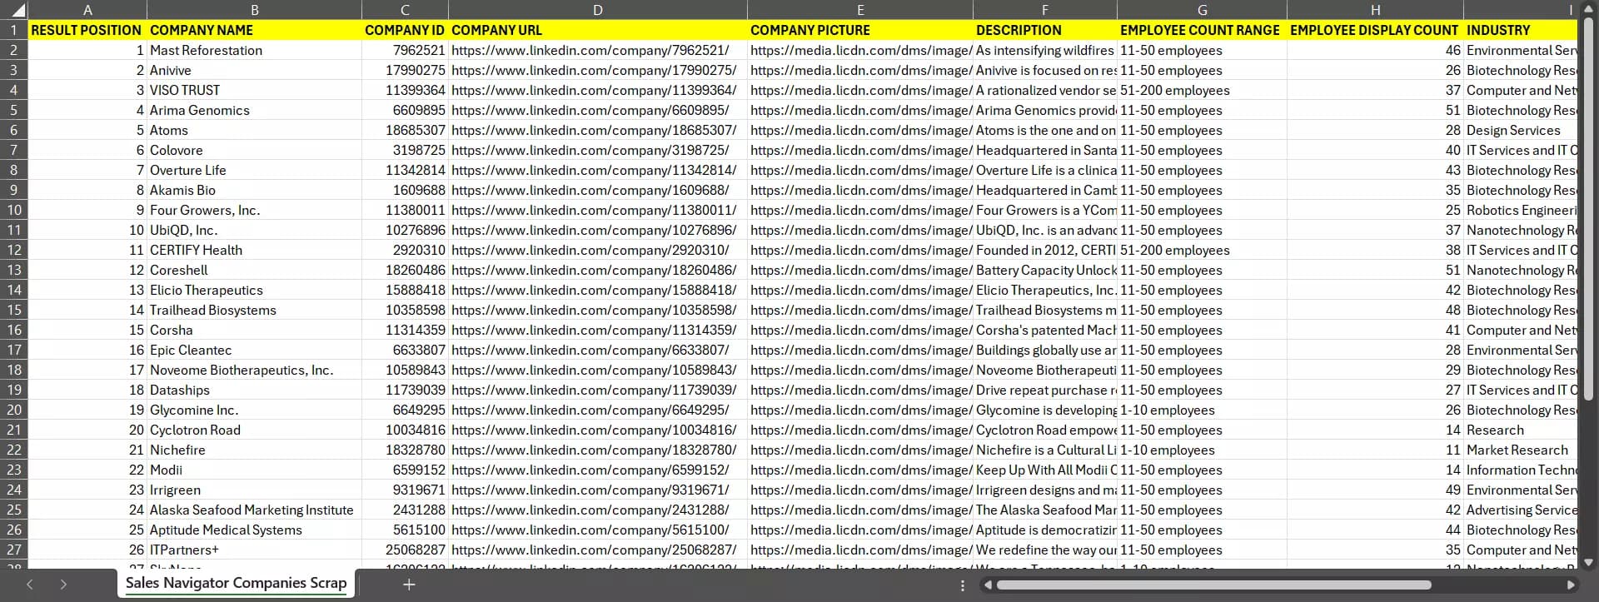The image size is (1599, 602).
Task: Open the linkedin.com/company/3198725/ URL cell
Action: click(x=598, y=150)
